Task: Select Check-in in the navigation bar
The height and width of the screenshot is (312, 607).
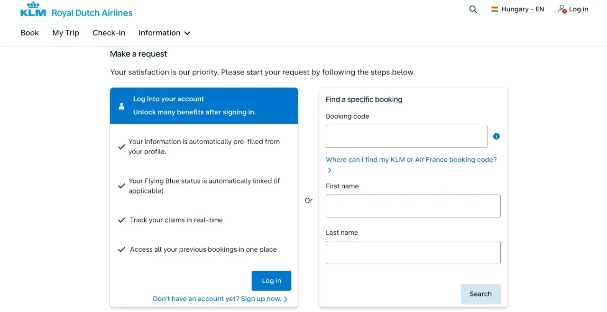Action: point(109,33)
